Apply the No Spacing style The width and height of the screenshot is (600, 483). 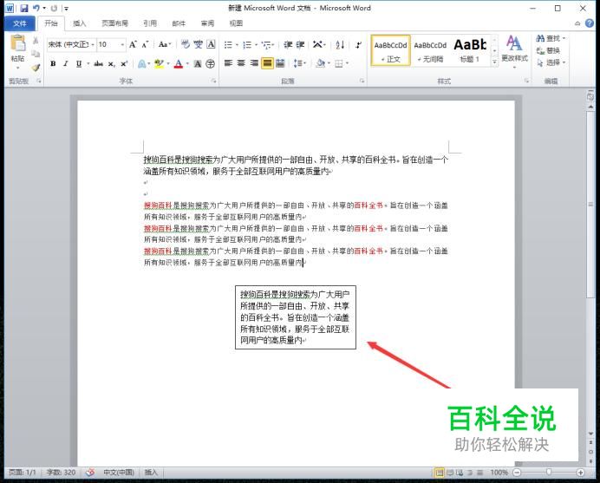(x=430, y=50)
